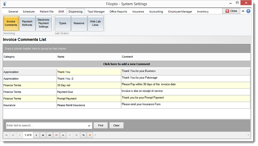Switch to the Patient File tab
Screen dimensions: 258x146
pos(46,12)
